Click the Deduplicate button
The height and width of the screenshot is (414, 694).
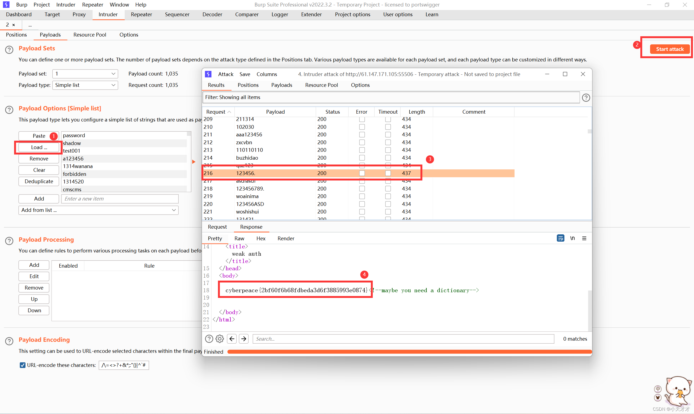39,181
